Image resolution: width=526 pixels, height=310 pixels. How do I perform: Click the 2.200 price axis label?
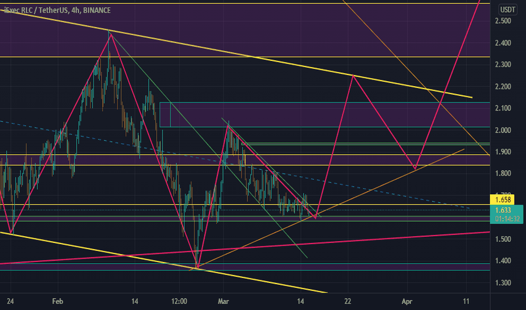pos(503,86)
